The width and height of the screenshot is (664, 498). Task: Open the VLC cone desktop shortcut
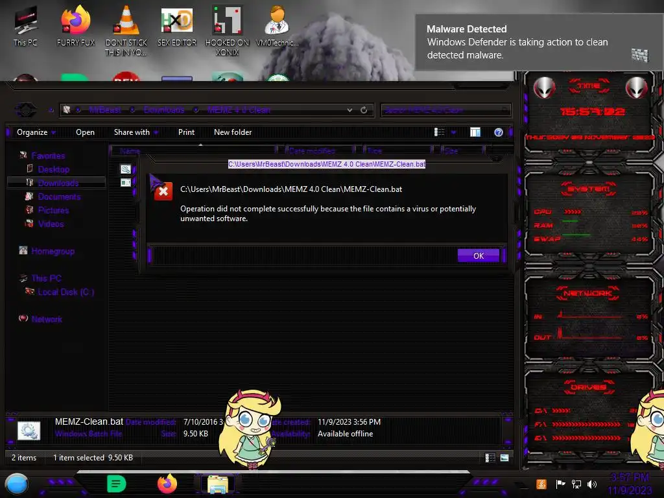coord(126,30)
